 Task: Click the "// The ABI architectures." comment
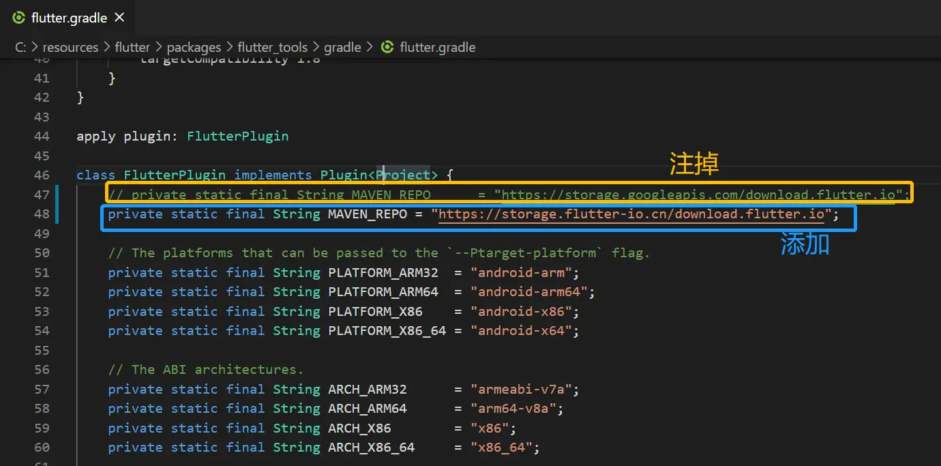coord(206,370)
